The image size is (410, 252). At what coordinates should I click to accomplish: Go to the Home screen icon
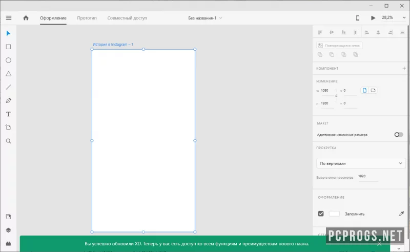pyautogui.click(x=26, y=18)
